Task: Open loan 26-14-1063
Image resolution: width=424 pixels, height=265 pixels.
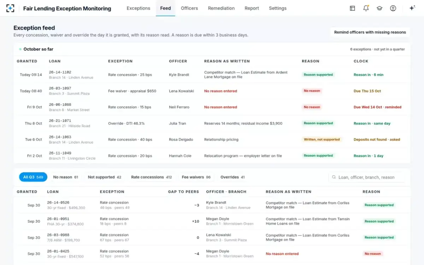Action: [60, 137]
